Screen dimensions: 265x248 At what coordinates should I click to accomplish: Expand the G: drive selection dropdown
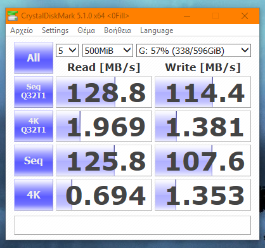click(193, 51)
